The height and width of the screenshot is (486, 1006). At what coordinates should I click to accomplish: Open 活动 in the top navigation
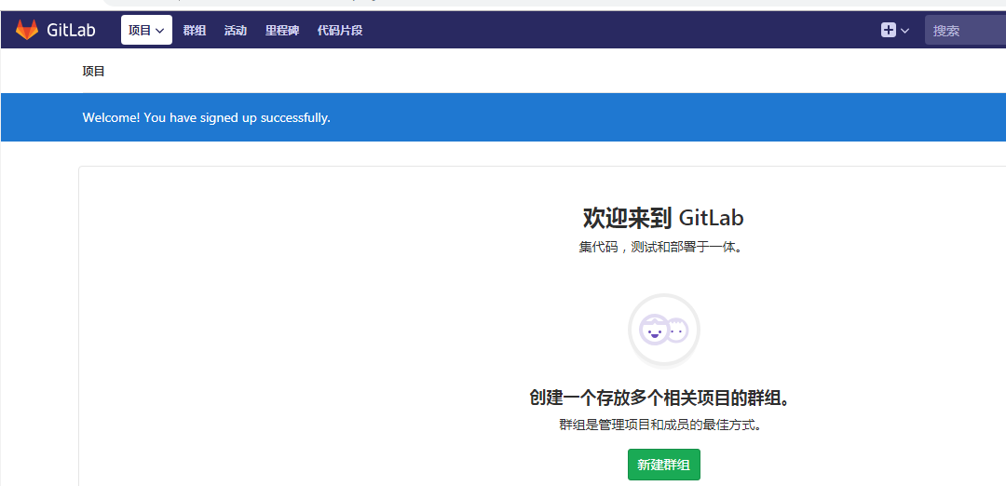(x=236, y=30)
